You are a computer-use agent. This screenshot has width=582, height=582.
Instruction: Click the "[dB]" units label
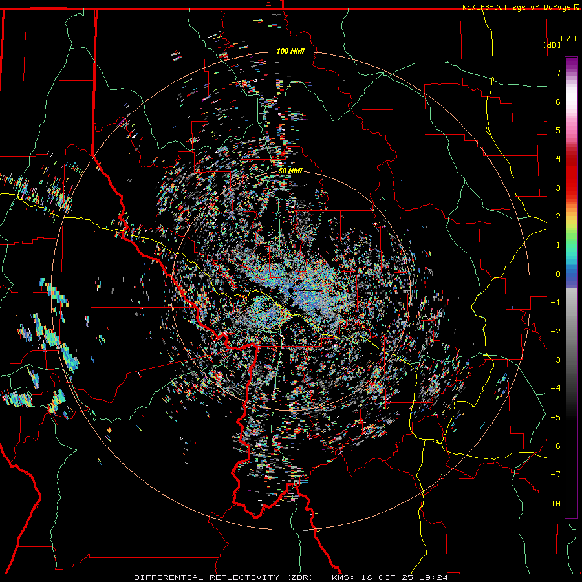(552, 45)
